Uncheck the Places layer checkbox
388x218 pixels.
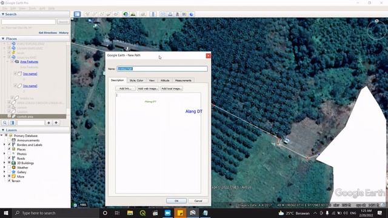9,149
